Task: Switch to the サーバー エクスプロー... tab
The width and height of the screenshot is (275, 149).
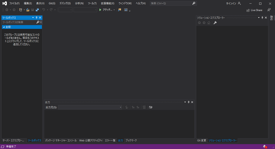Action: (13, 140)
